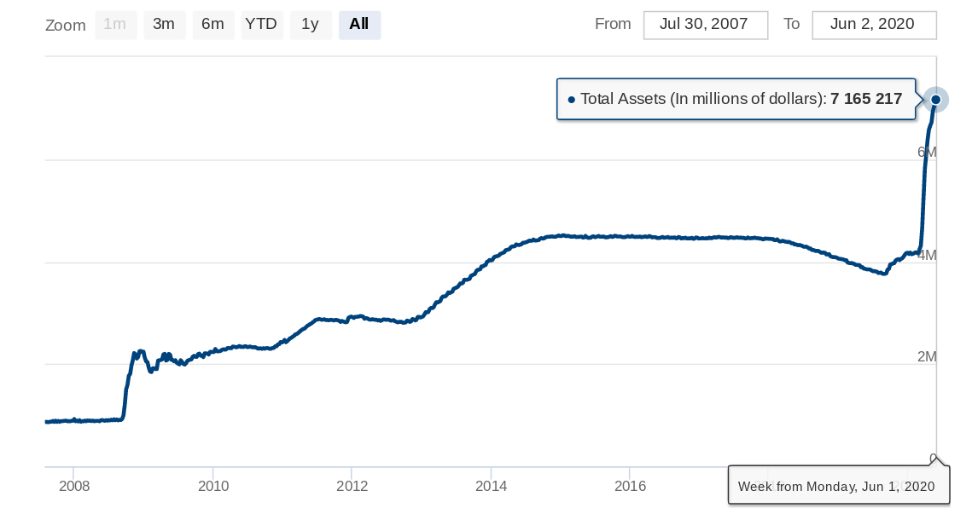Screen dimensions: 972x508
Task: Click the disabled 1m zoom button
Action: [115, 25]
